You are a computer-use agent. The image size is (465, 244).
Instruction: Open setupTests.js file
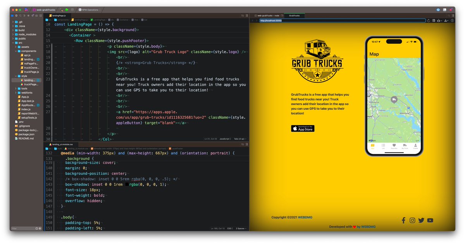click(x=27, y=118)
